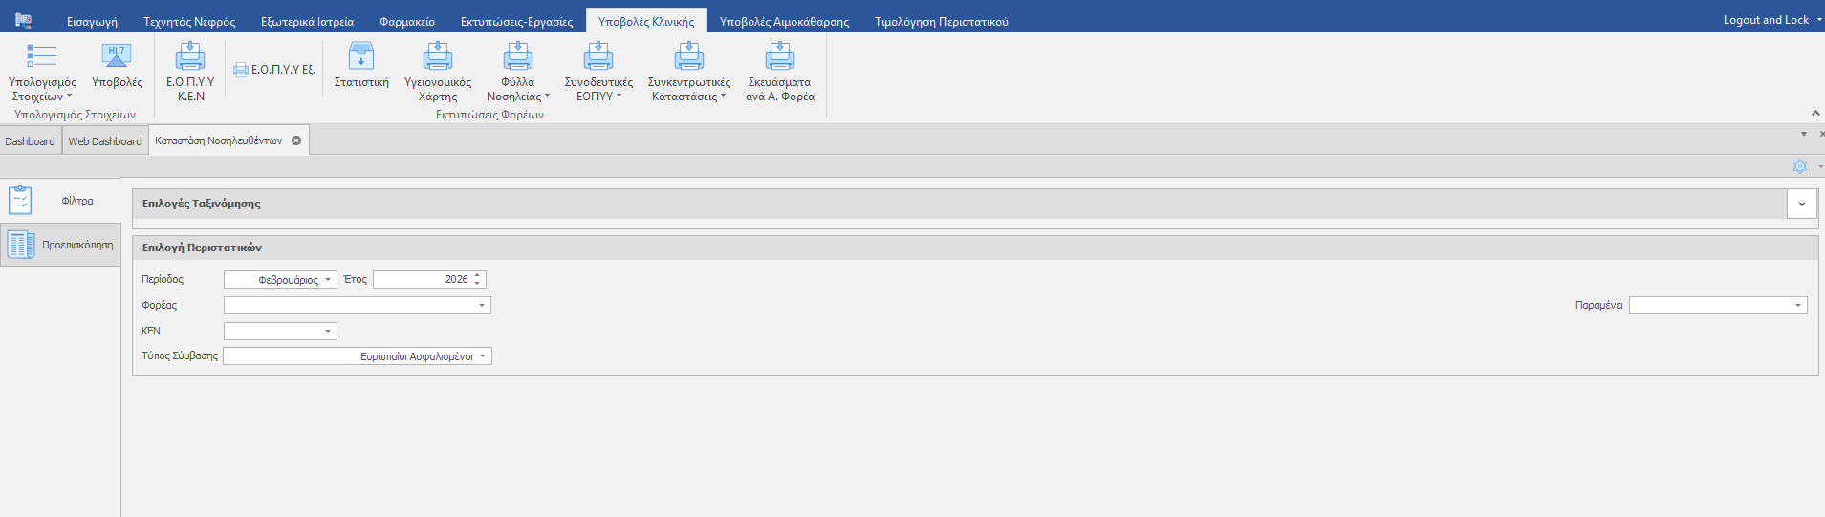Screen dimensions: 1825x517
Task: Open the Φορέας combo box
Action: (x=481, y=306)
